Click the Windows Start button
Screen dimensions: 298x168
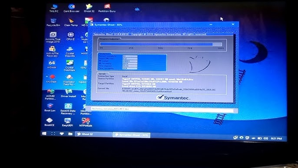[x=44, y=134]
